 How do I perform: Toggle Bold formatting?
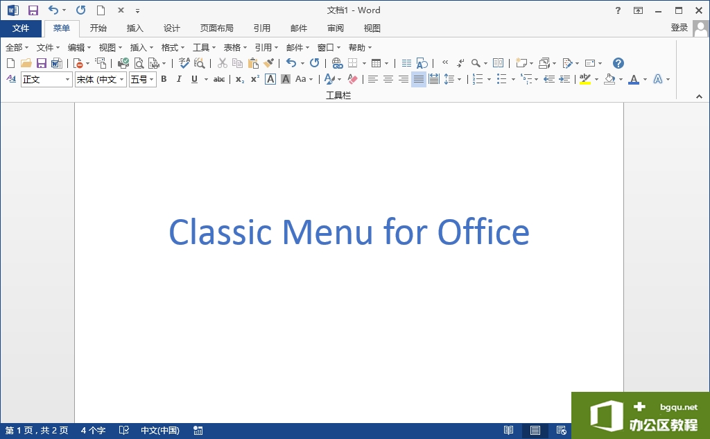tap(164, 79)
